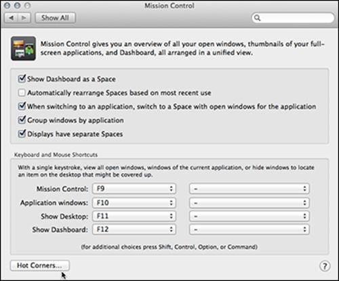Open Show Desktop F11 dropdown
The height and width of the screenshot is (281, 339).
134,216
